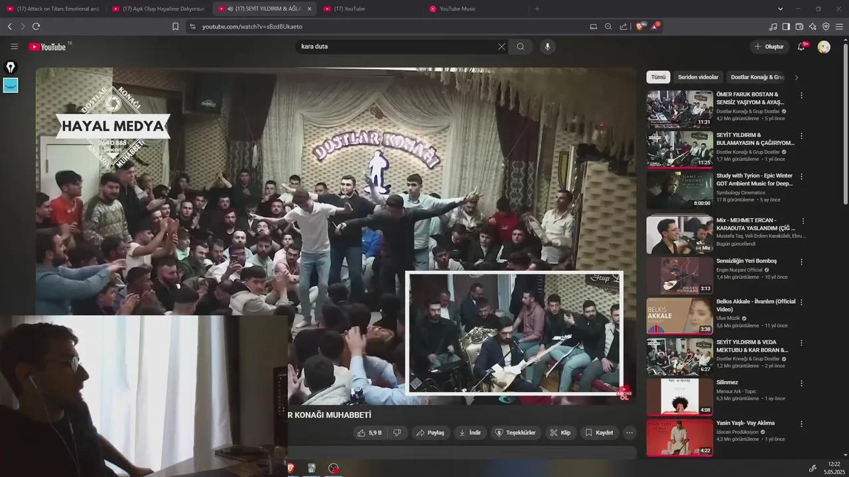This screenshot has height=477, width=849.
Task: Reload the current page
Action: [x=36, y=26]
